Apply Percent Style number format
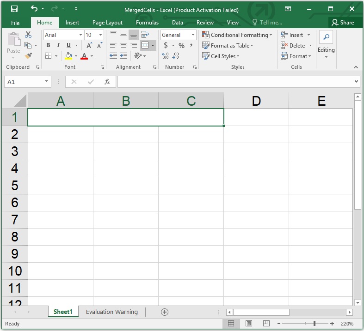 point(181,45)
